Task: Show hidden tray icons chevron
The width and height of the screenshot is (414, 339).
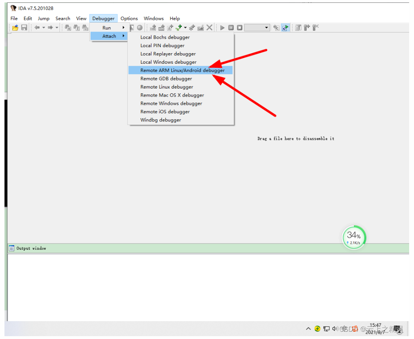Action: [x=308, y=329]
